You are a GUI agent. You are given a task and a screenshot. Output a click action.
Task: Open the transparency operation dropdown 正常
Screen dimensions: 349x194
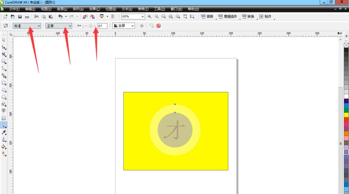tap(59, 26)
